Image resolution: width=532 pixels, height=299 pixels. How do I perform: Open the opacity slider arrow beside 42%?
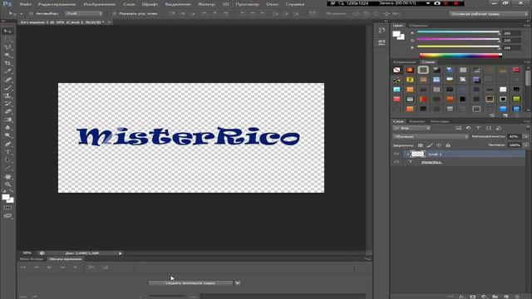[526, 136]
